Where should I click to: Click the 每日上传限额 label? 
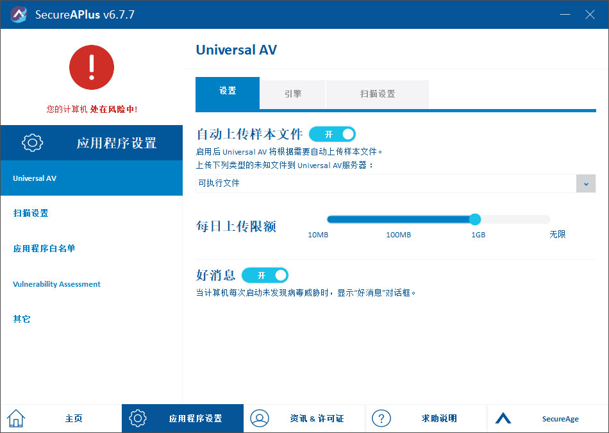(x=236, y=226)
